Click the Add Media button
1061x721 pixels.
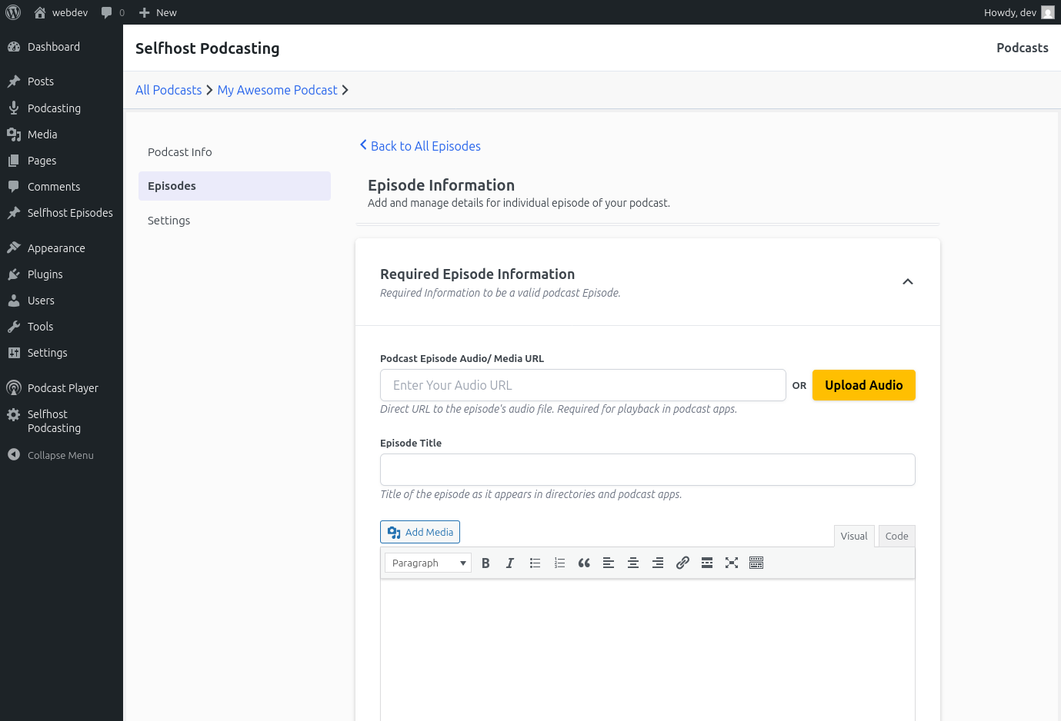(x=420, y=532)
